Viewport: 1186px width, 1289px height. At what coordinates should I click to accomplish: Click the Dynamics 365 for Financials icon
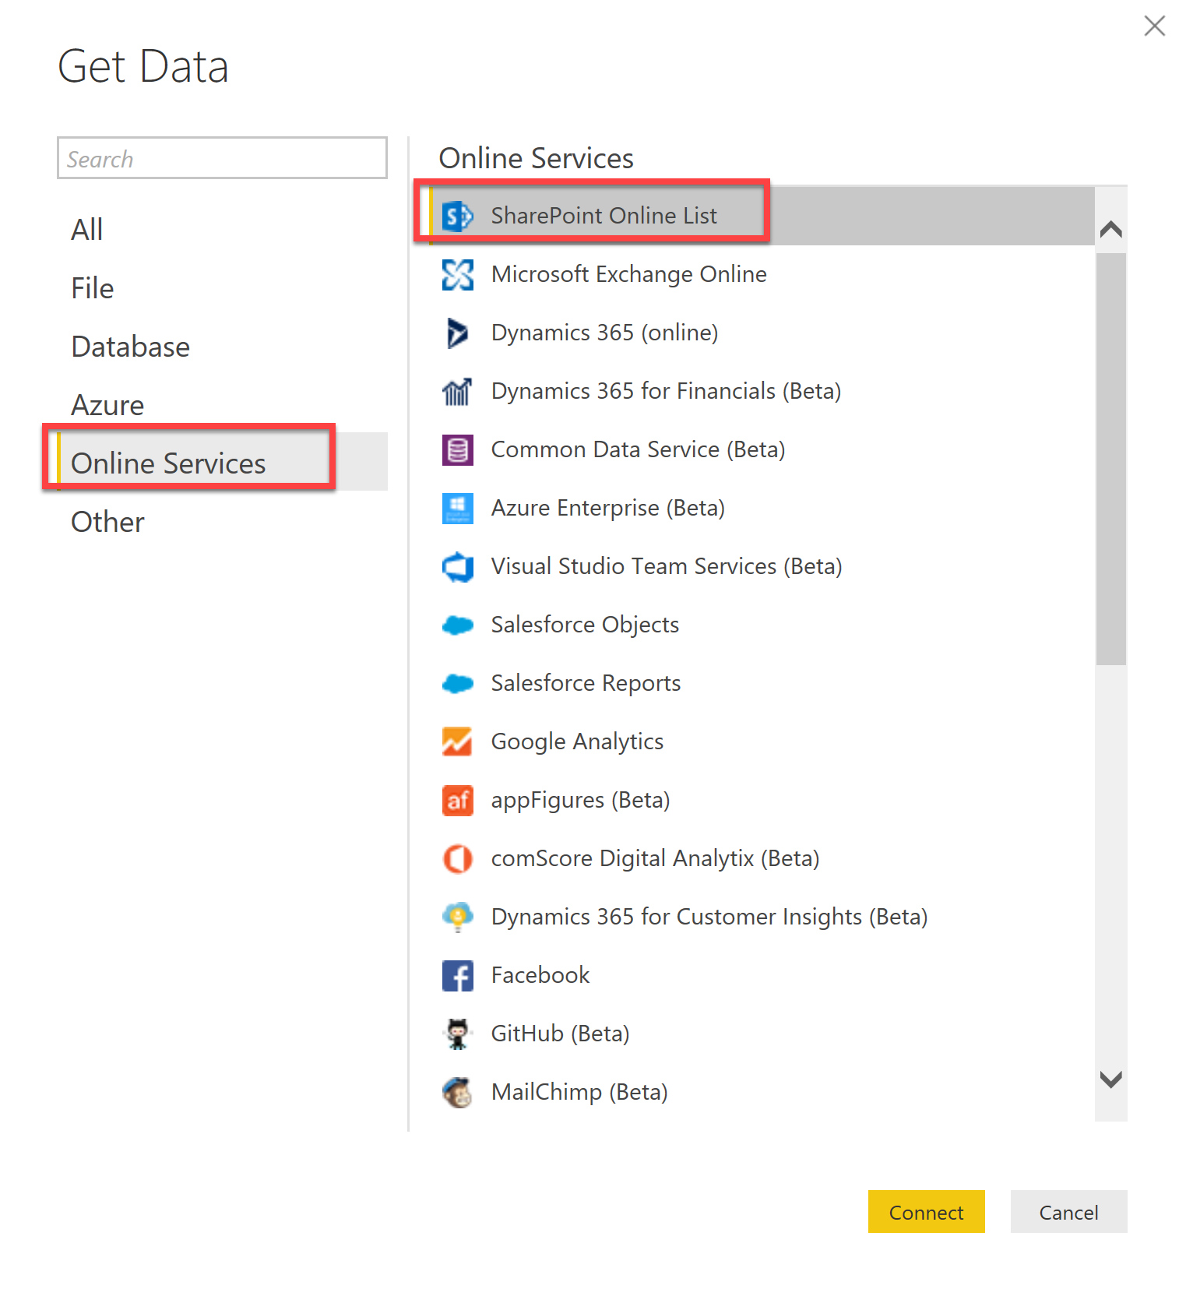457,391
